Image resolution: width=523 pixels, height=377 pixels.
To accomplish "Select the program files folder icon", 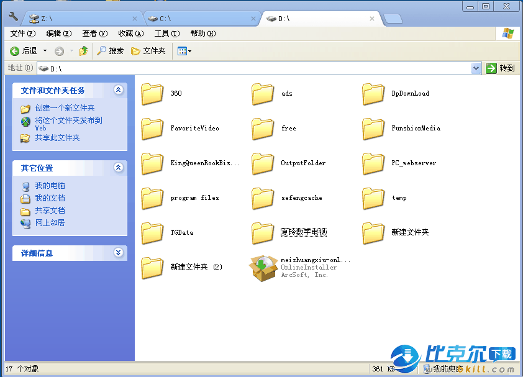I will click(152, 198).
